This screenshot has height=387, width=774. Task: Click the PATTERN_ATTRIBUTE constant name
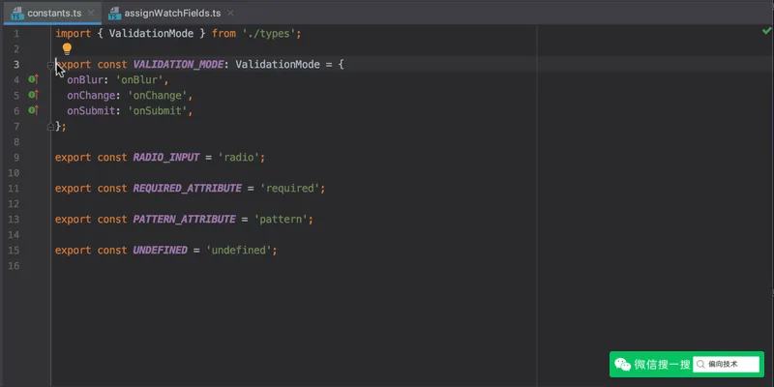[x=184, y=220]
